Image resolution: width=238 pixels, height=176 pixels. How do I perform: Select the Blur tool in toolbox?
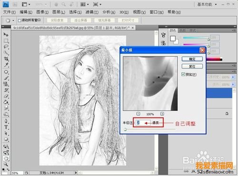click(6, 108)
